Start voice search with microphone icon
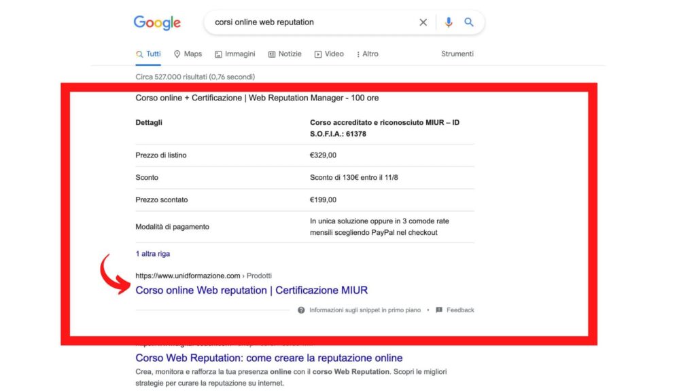 (449, 22)
